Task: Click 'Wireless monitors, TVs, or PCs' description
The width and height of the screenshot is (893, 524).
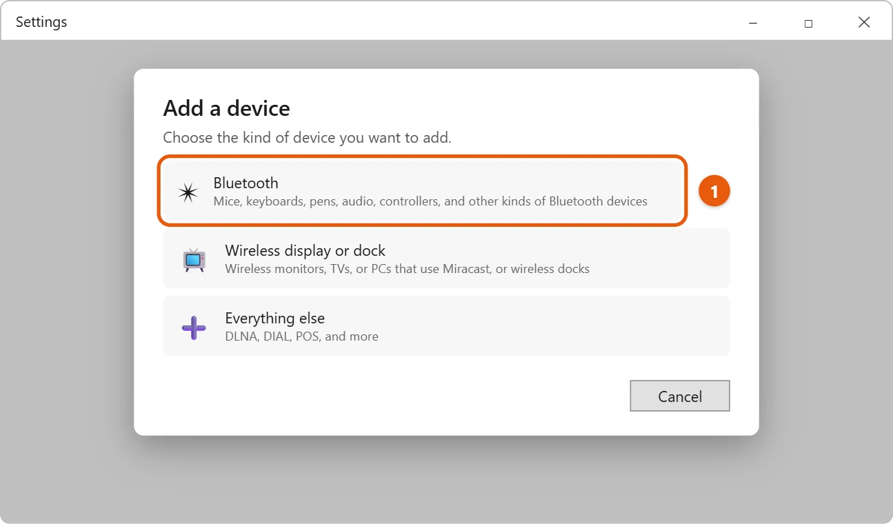Action: (x=407, y=269)
